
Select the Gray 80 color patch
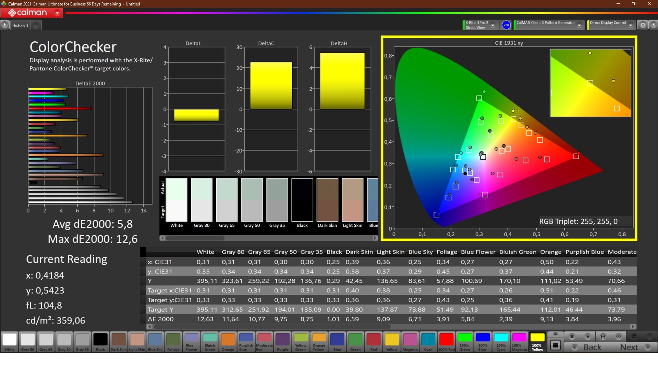point(28,342)
